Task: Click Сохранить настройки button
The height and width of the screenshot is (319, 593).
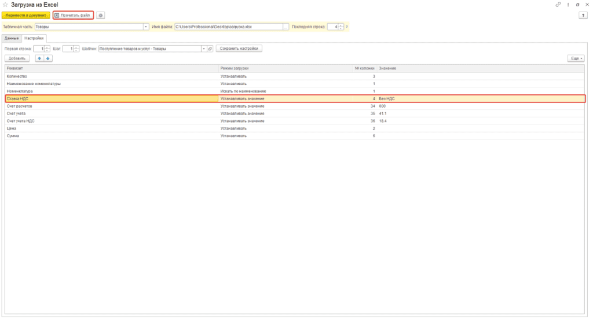Action: (x=239, y=49)
